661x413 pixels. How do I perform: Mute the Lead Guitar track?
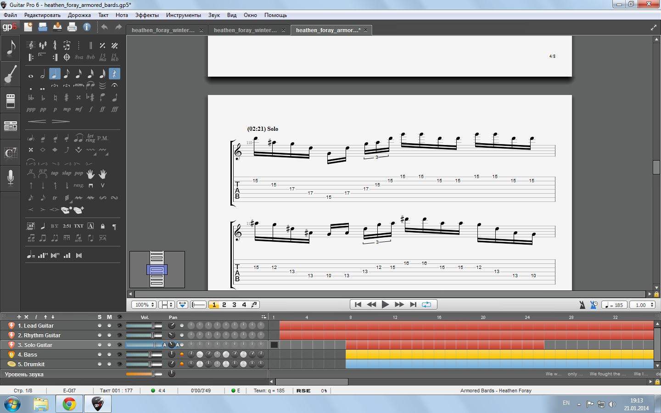tap(109, 326)
